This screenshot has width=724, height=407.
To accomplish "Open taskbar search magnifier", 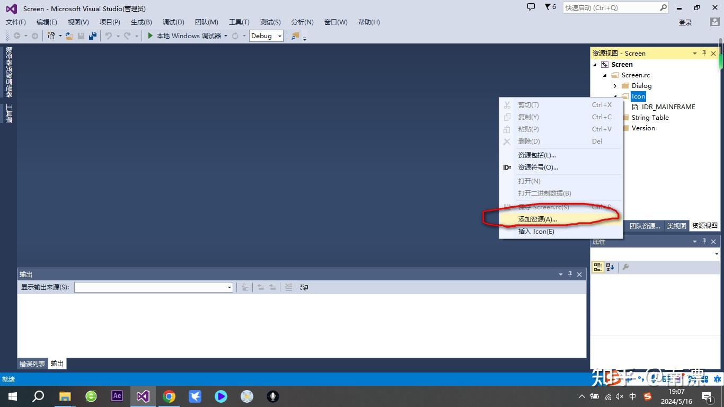I will pos(38,396).
